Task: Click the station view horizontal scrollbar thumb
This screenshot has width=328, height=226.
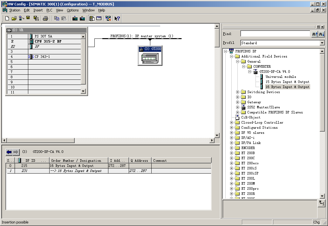Action: (41, 140)
